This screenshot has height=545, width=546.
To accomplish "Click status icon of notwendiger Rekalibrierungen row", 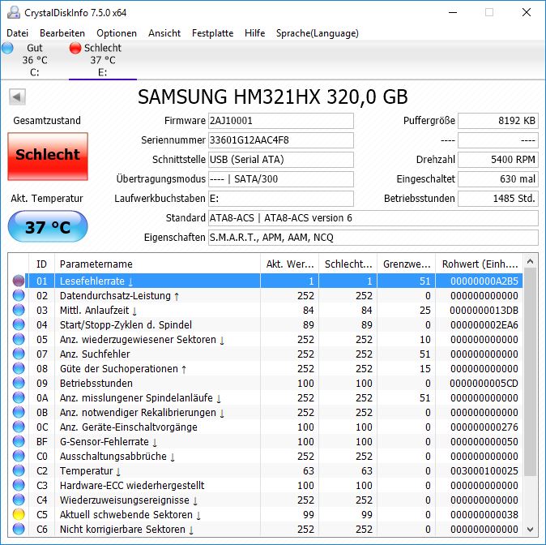I will click(x=19, y=413).
